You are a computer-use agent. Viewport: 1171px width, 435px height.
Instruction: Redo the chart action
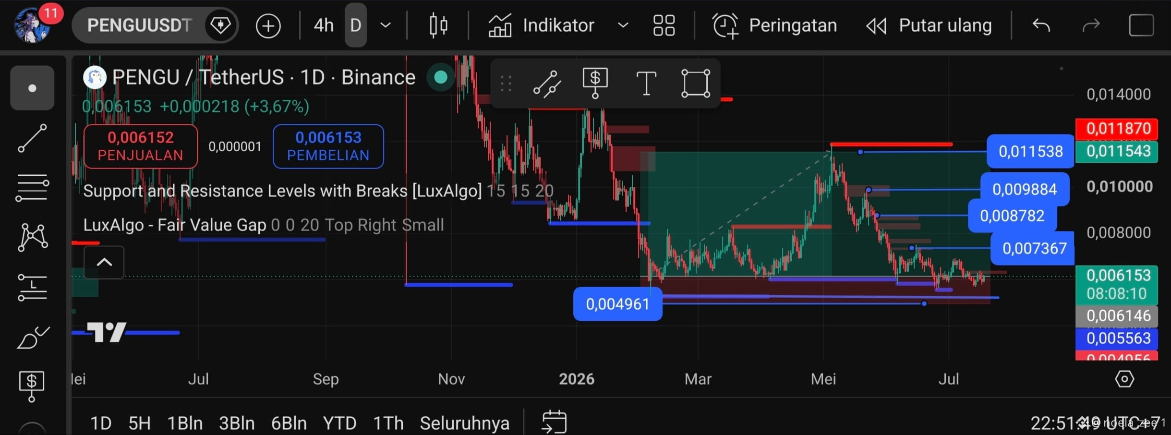(1091, 25)
